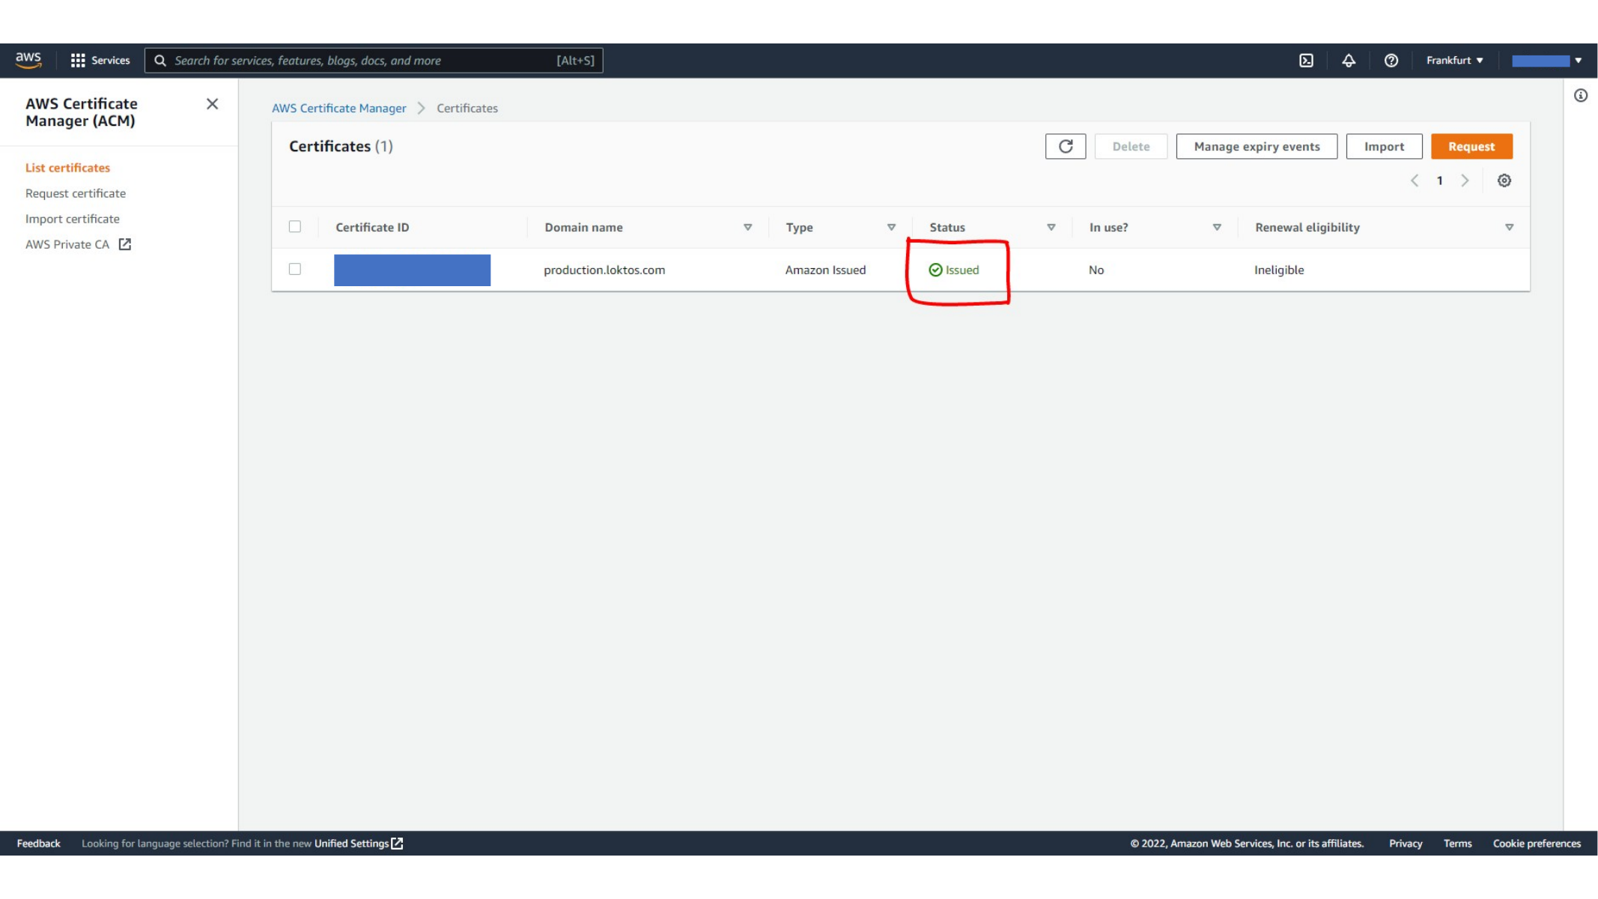Select the production.loktos.com certificate checkbox

pos(295,270)
